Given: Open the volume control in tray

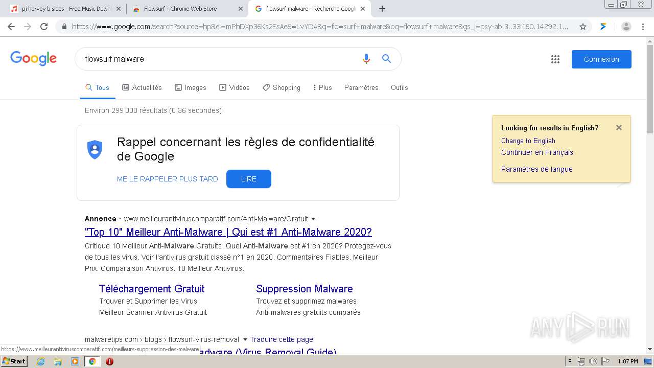Looking at the screenshot, I should [x=593, y=361].
